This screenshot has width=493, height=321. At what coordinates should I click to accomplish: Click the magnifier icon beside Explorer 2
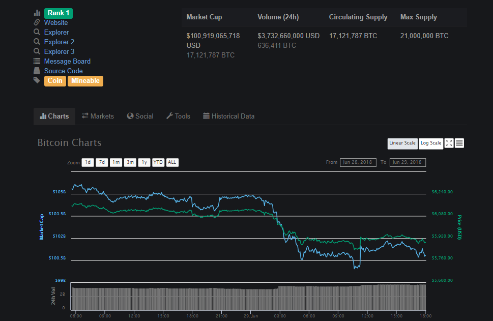click(37, 42)
